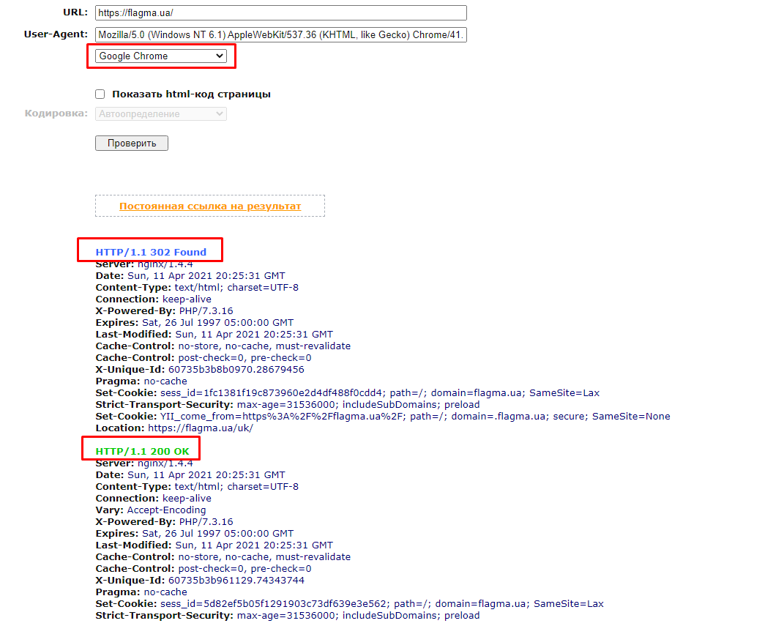Click the Vary: Accept-Encoding header line

coord(151,510)
